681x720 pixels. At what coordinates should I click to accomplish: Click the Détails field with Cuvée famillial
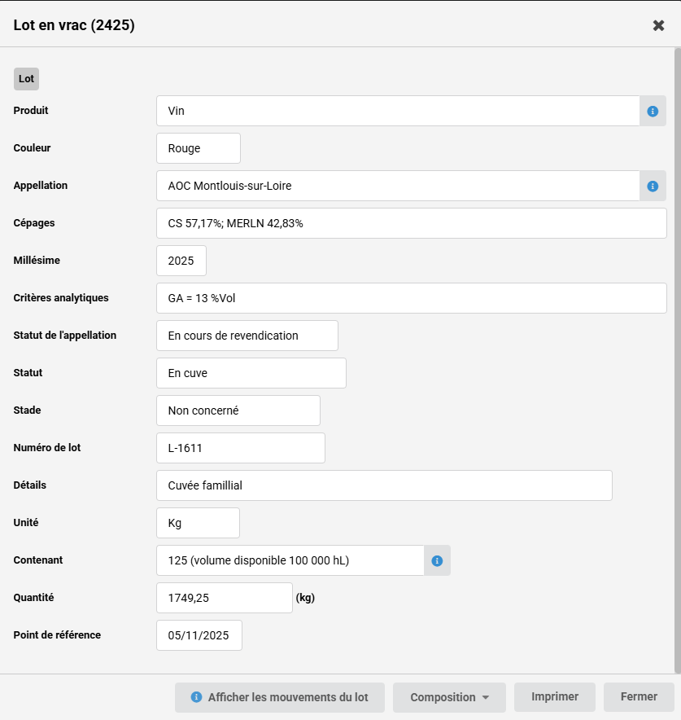[x=384, y=485]
